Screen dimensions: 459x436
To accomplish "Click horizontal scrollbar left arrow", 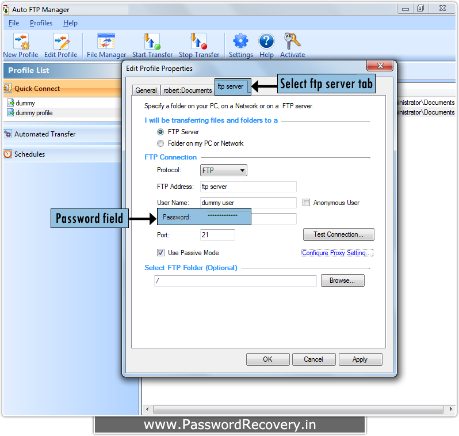I will [x=147, y=409].
